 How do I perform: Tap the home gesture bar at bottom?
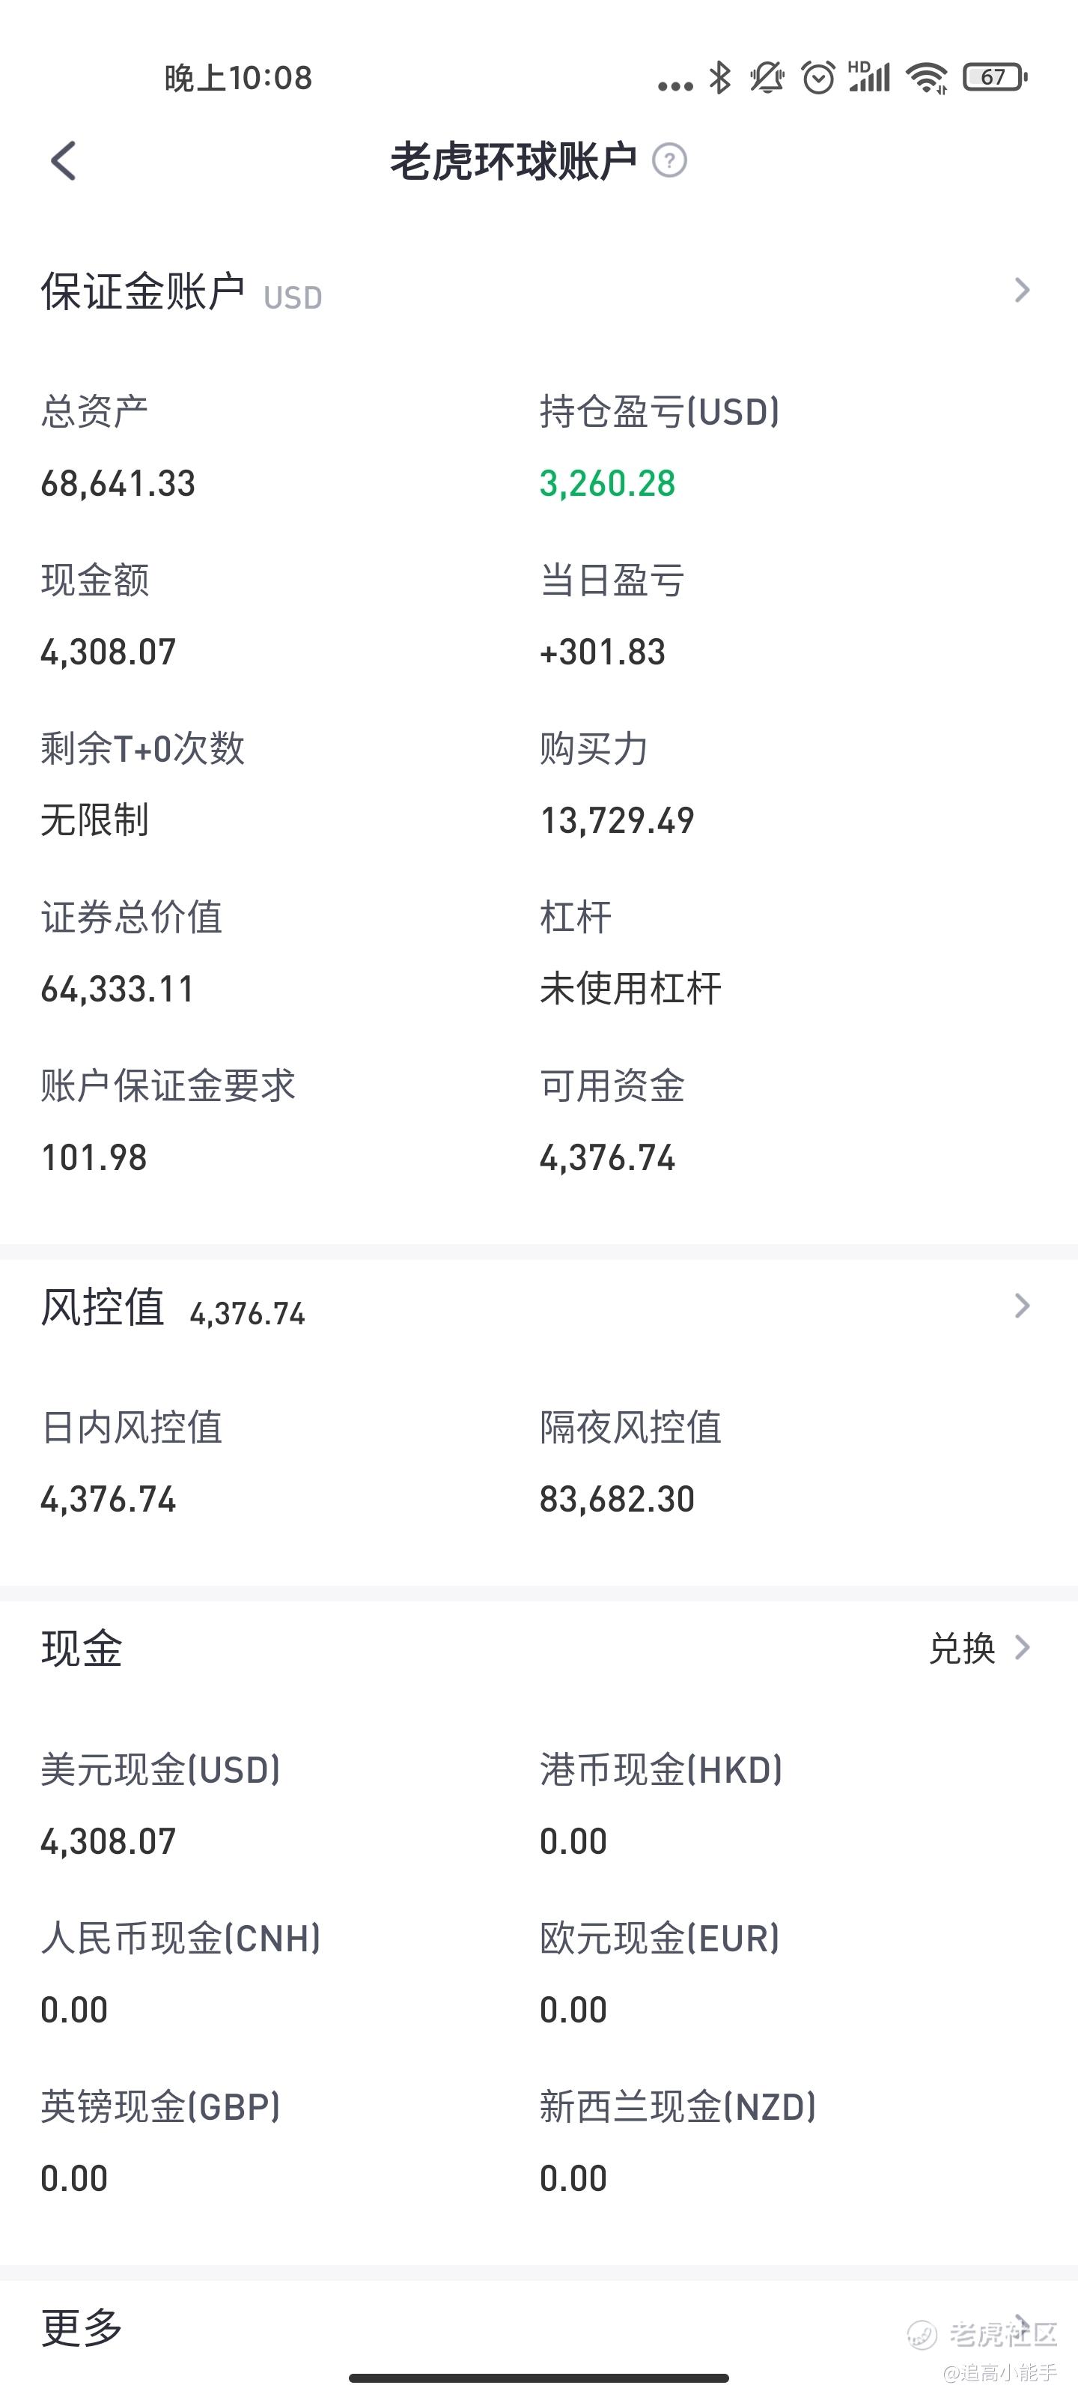pos(538,2378)
